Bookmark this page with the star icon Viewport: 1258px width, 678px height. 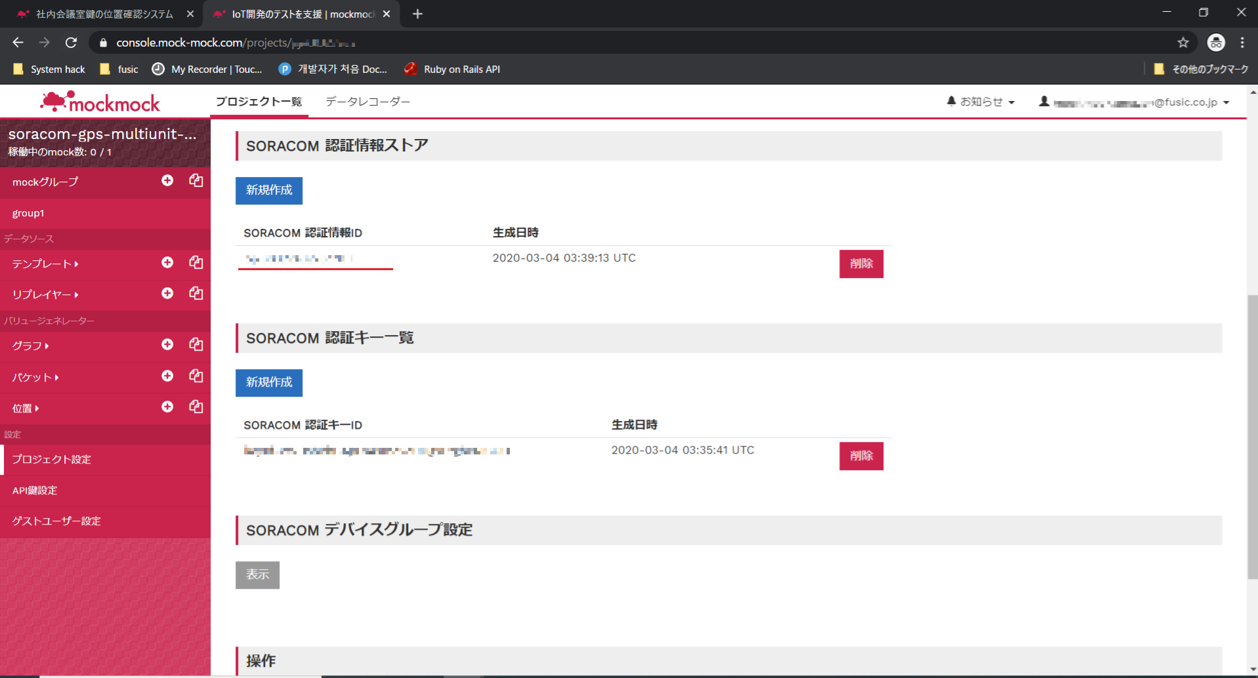point(1183,43)
